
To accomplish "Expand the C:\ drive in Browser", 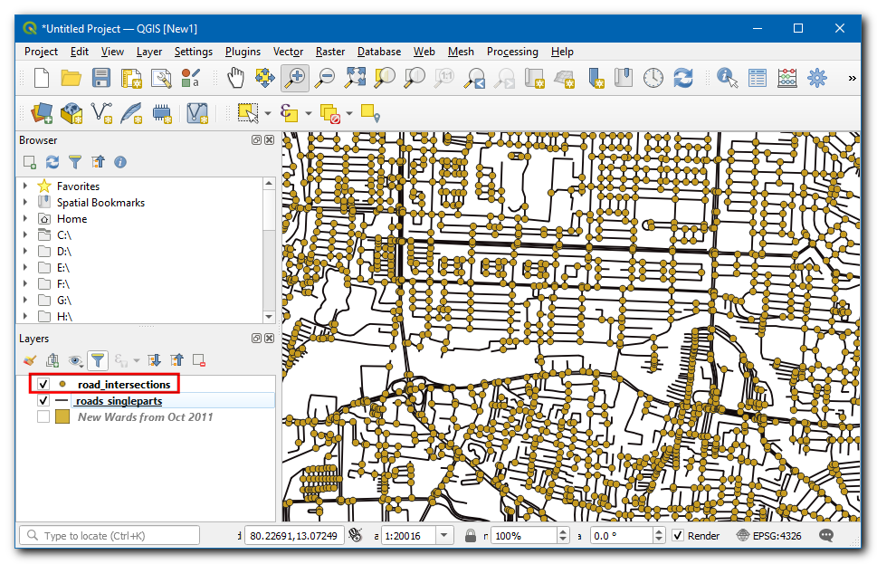I will pyautogui.click(x=25, y=235).
